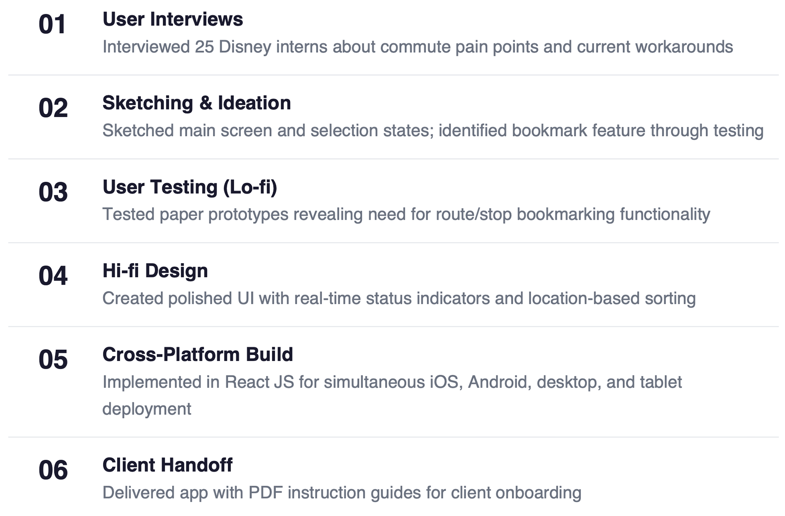Image resolution: width=785 pixels, height=516 pixels.
Task: Click the step number 01
Action: pos(52,24)
